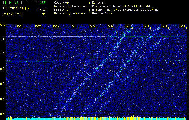Image resolution: width=189 pixels, height=120 pixels.
Task: Click the Observer label
Action: (61, 3)
